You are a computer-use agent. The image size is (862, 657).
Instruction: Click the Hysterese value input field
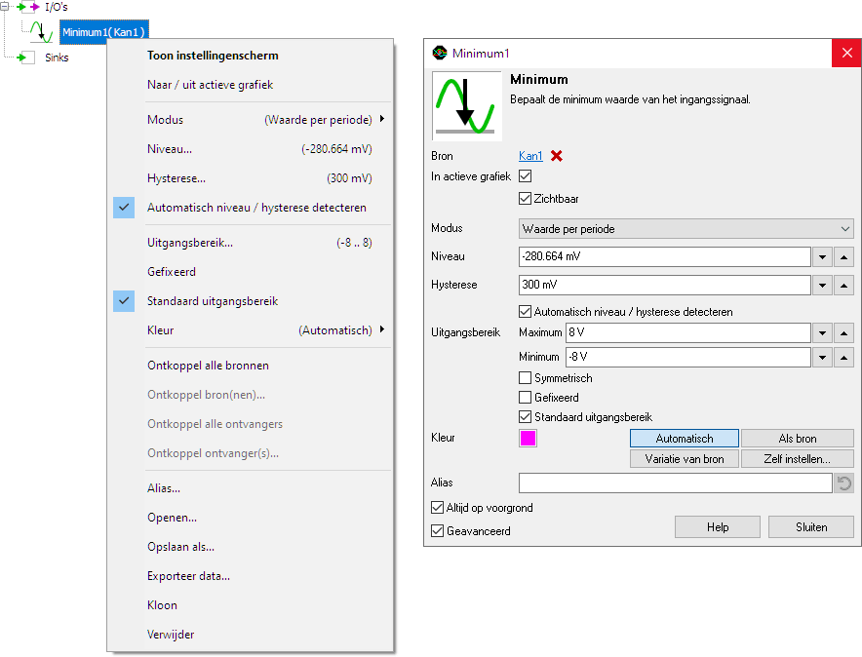[x=665, y=285]
